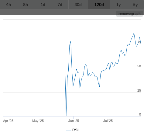This screenshot has height=138, width=144.
Task: Click the RSI spike peak before Jun '25
Action: [71, 41]
